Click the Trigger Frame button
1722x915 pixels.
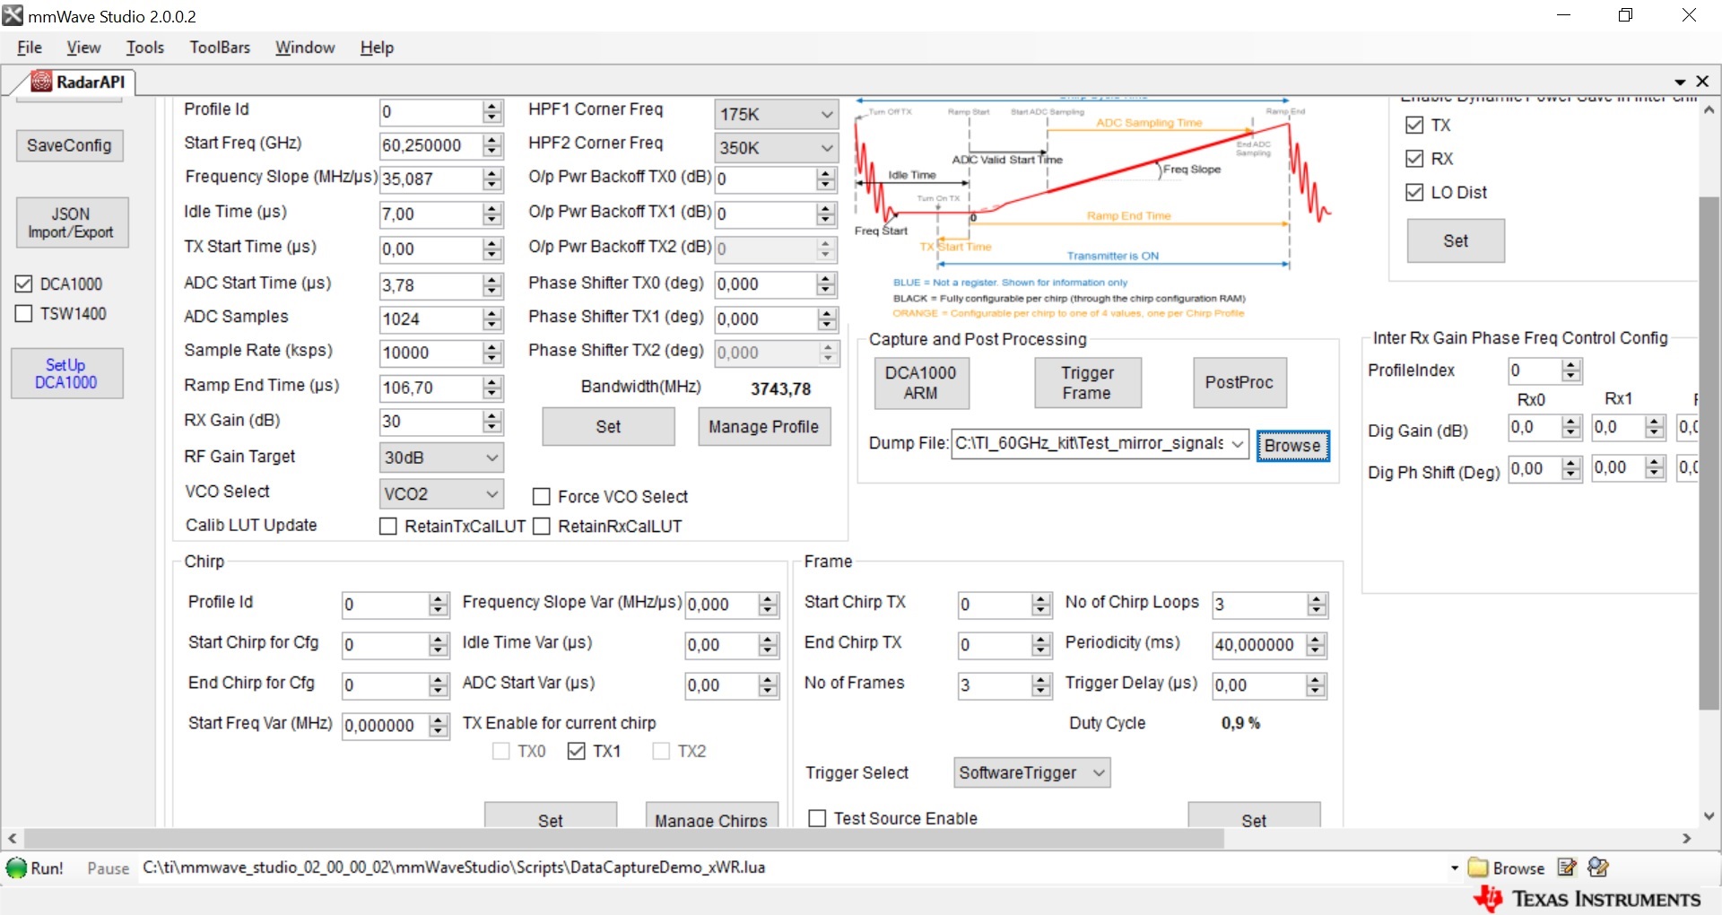point(1087,383)
